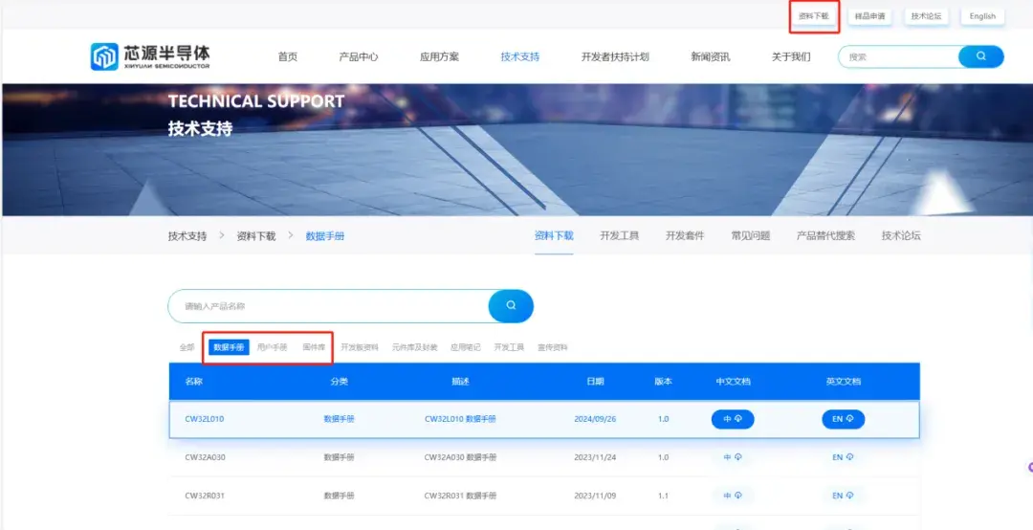Click the CW32A030 name cell
This screenshot has width=1033, height=530.
tap(205, 457)
